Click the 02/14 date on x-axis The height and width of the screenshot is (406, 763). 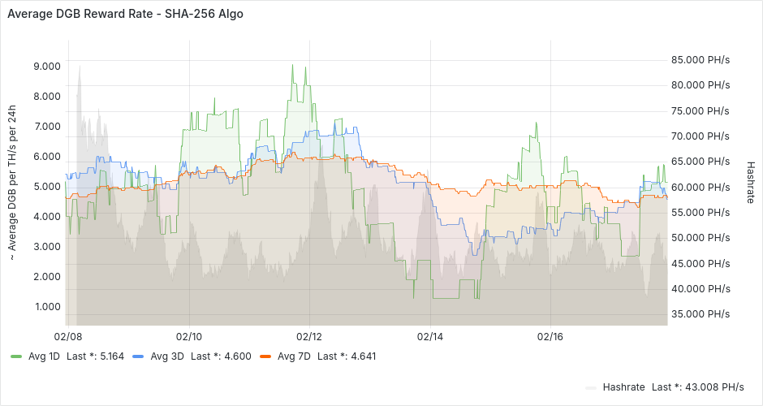[429, 336]
